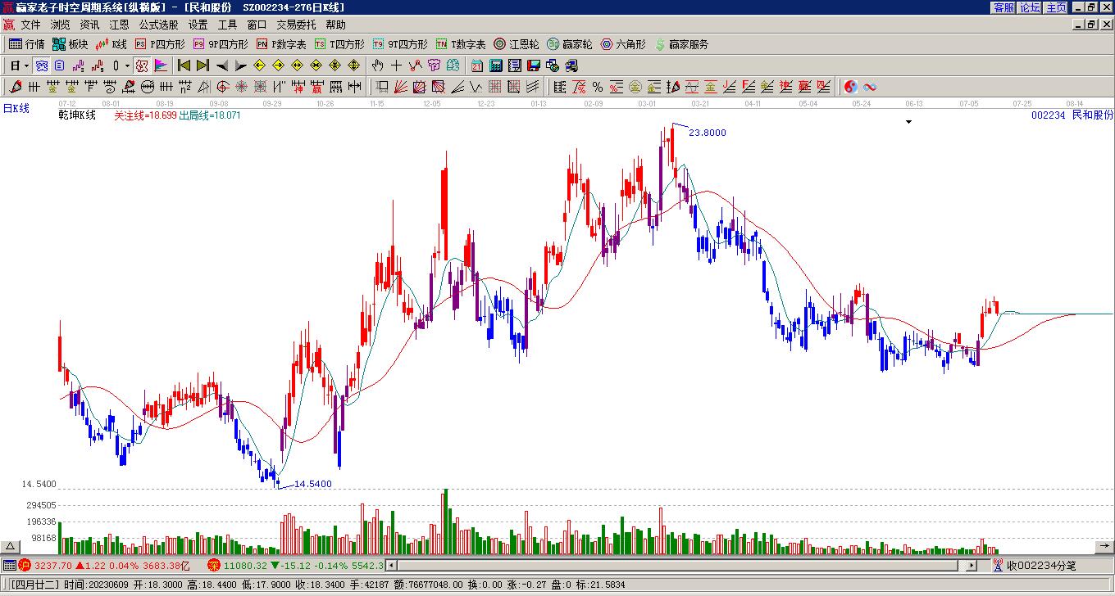Activate the crosshair cursor tool
The height and width of the screenshot is (596, 1115).
click(396, 65)
